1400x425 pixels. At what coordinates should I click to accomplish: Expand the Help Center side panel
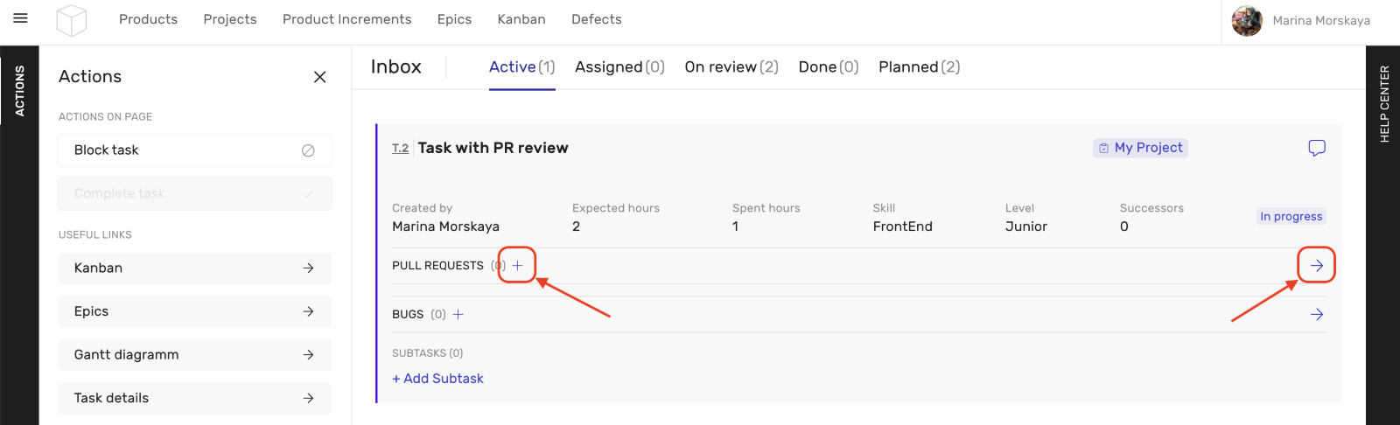[x=1383, y=103]
